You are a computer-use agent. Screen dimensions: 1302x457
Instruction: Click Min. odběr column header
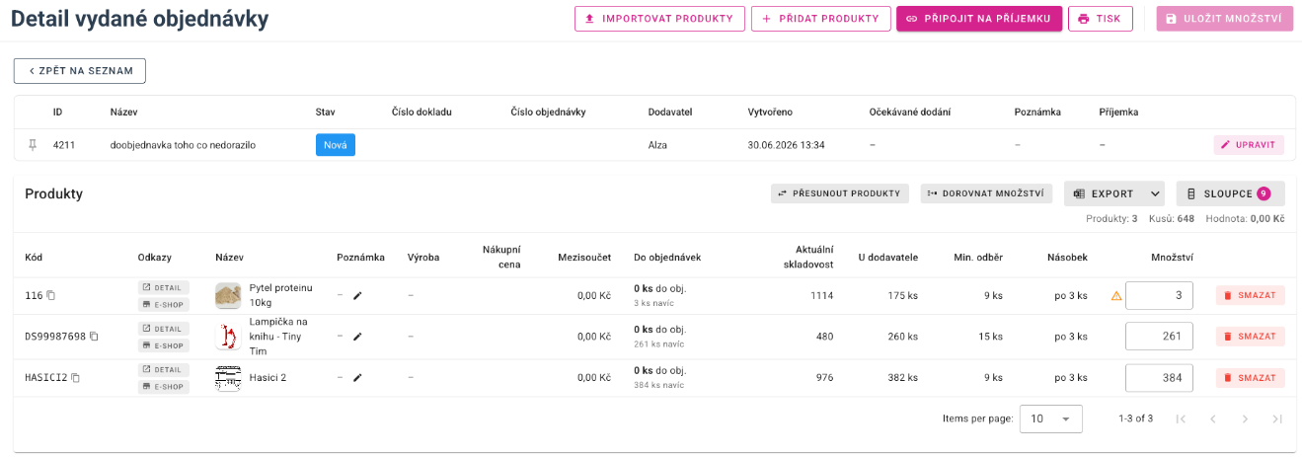click(x=978, y=258)
